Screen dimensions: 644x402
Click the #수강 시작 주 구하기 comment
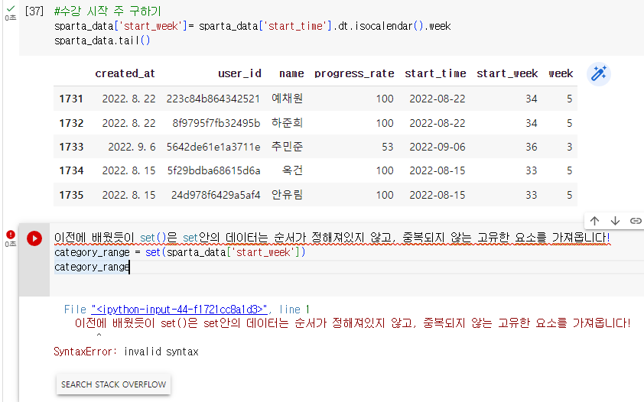(108, 11)
